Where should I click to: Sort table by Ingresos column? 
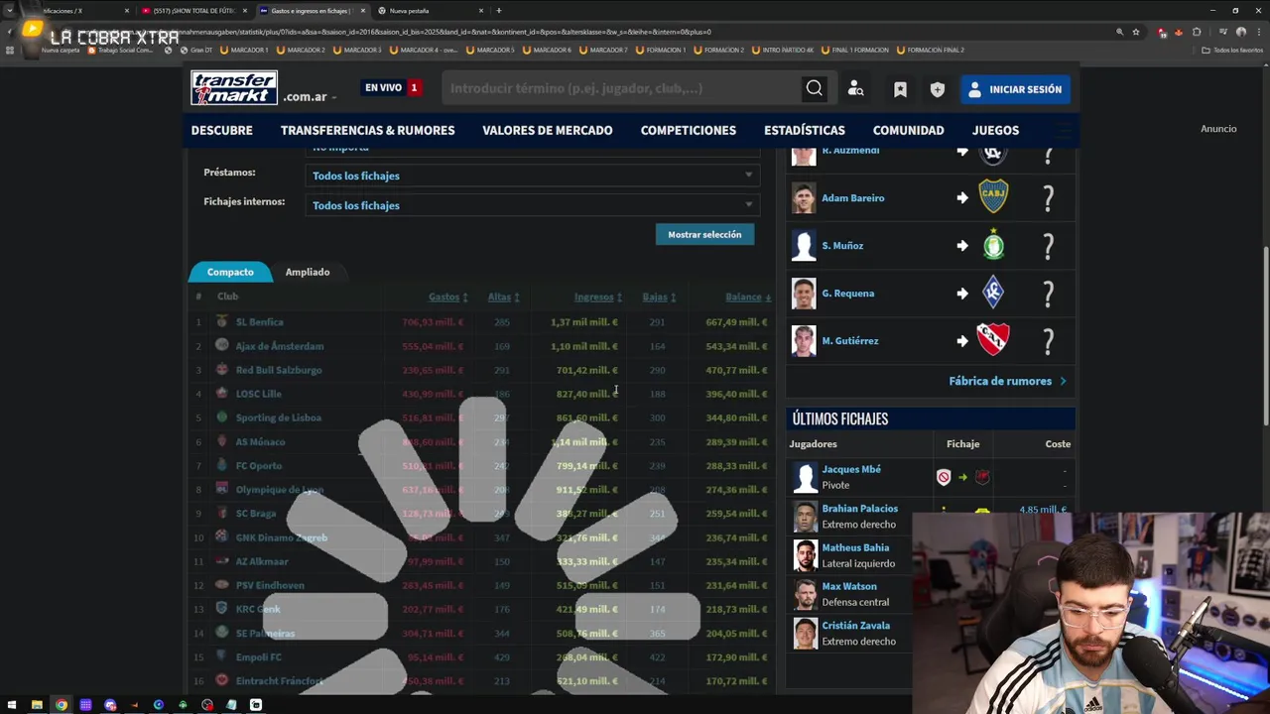[x=597, y=297]
